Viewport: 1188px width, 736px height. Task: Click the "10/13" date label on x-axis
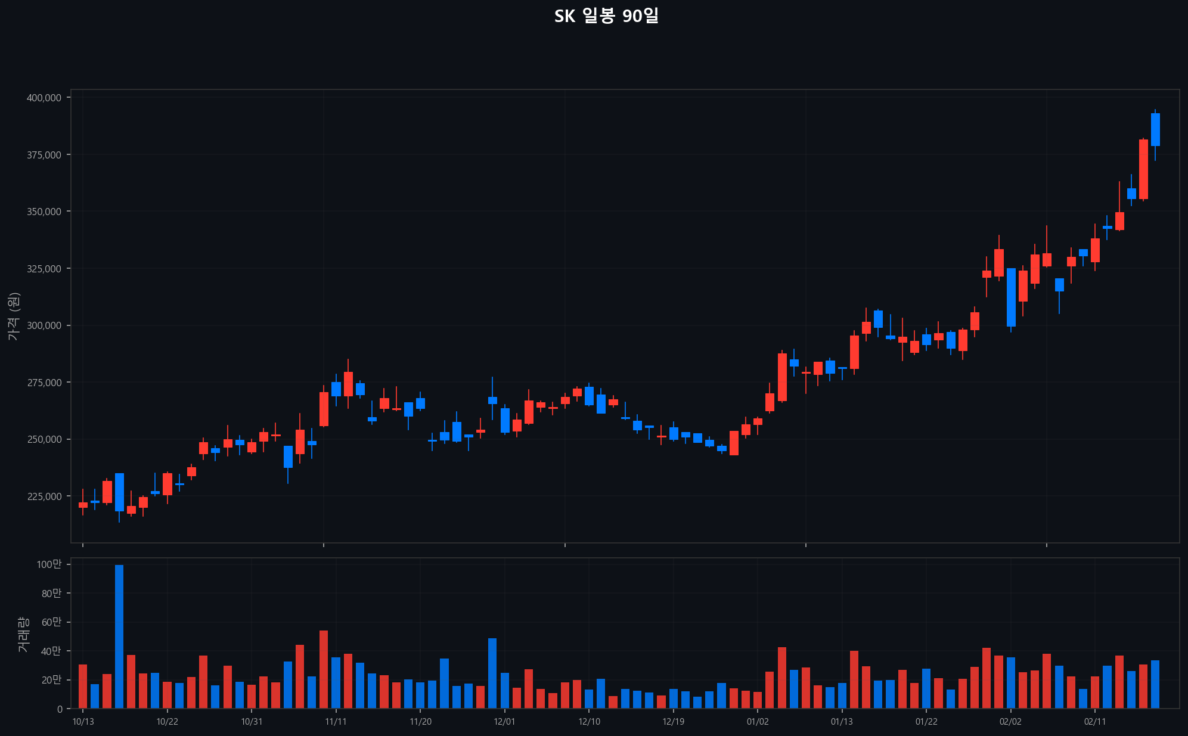83,721
